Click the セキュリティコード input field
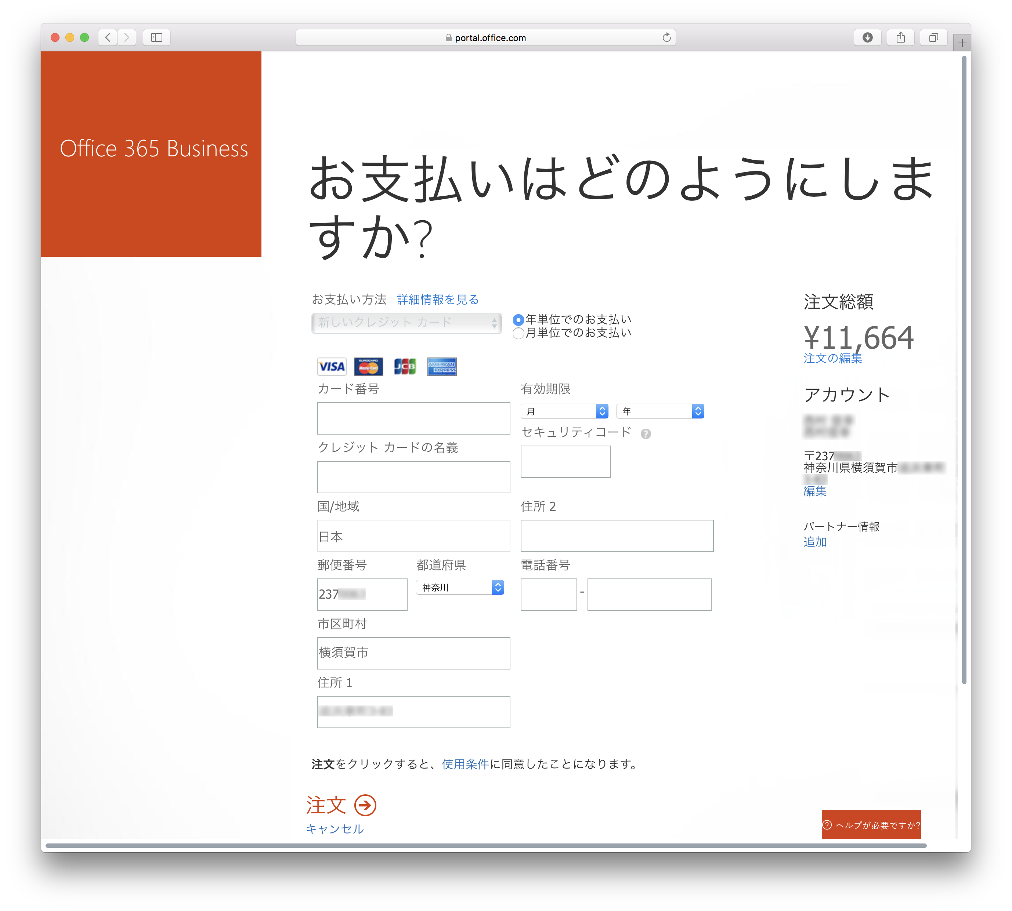Image resolution: width=1012 pixels, height=911 pixels. pyautogui.click(x=565, y=461)
